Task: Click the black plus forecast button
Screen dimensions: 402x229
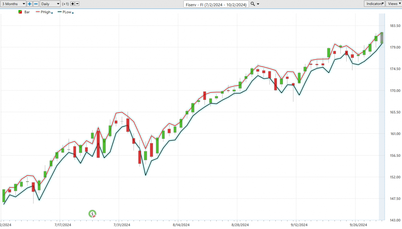Action: click(72, 4)
